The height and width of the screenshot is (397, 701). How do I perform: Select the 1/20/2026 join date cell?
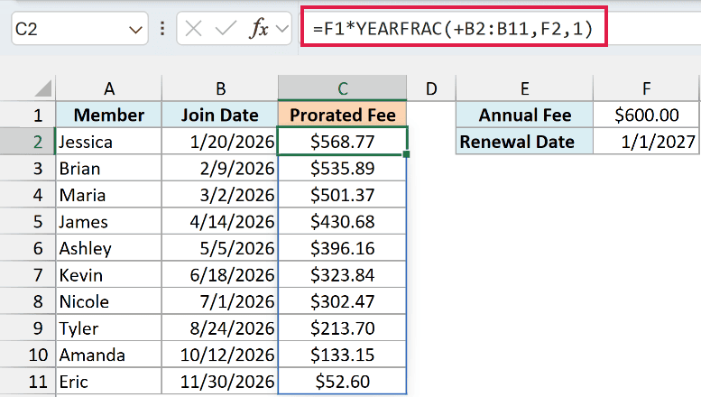coord(220,142)
